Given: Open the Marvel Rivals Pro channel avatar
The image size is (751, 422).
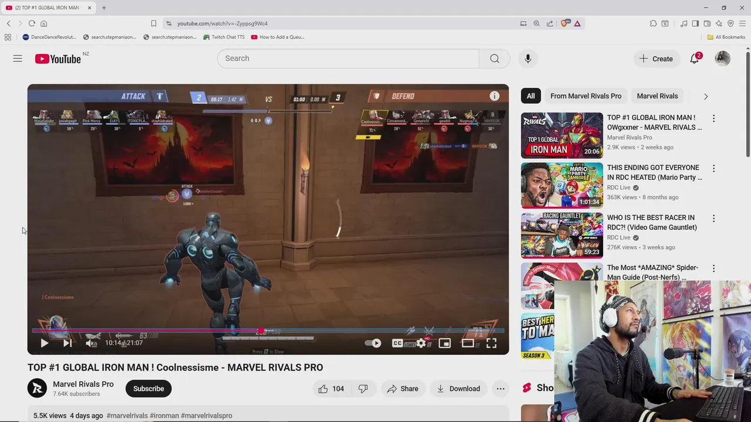Looking at the screenshot, I should pos(37,389).
